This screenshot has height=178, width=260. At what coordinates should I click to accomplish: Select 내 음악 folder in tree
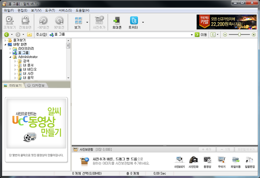28,78
